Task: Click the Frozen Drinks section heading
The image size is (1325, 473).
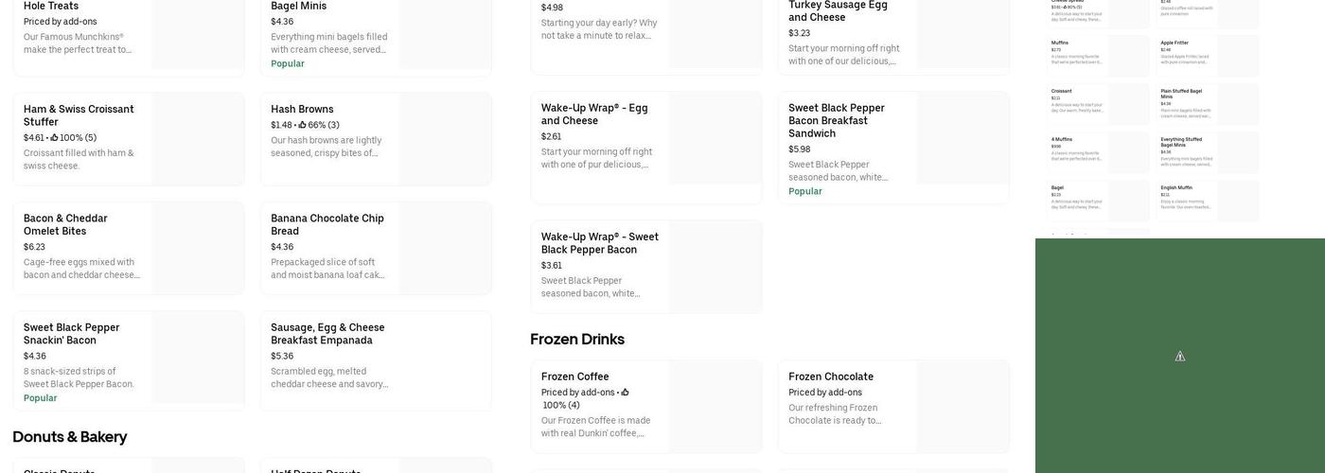Action: pyautogui.click(x=576, y=340)
